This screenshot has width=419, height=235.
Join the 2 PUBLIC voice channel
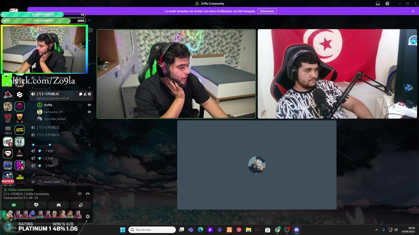61,127
